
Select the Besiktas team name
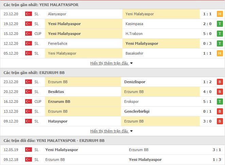pyautogui.click(x=56, y=92)
